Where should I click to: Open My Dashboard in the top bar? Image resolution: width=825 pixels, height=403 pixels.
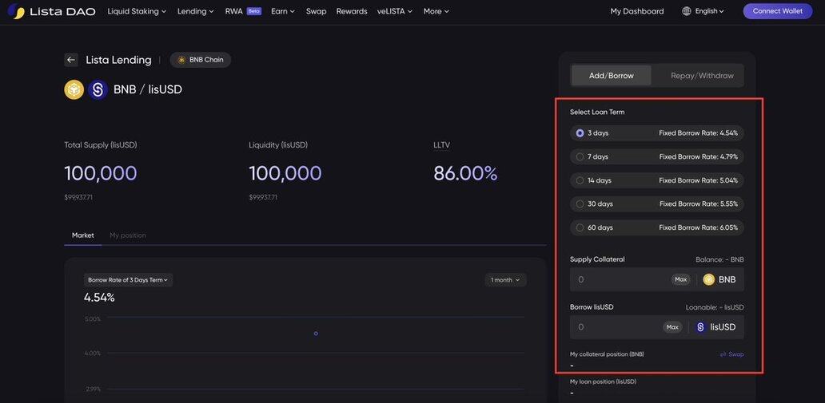[636, 11]
